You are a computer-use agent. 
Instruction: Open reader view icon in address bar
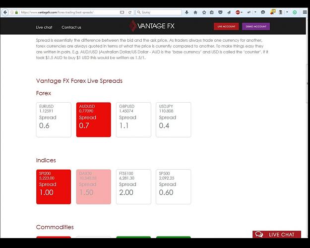coord(122,12)
